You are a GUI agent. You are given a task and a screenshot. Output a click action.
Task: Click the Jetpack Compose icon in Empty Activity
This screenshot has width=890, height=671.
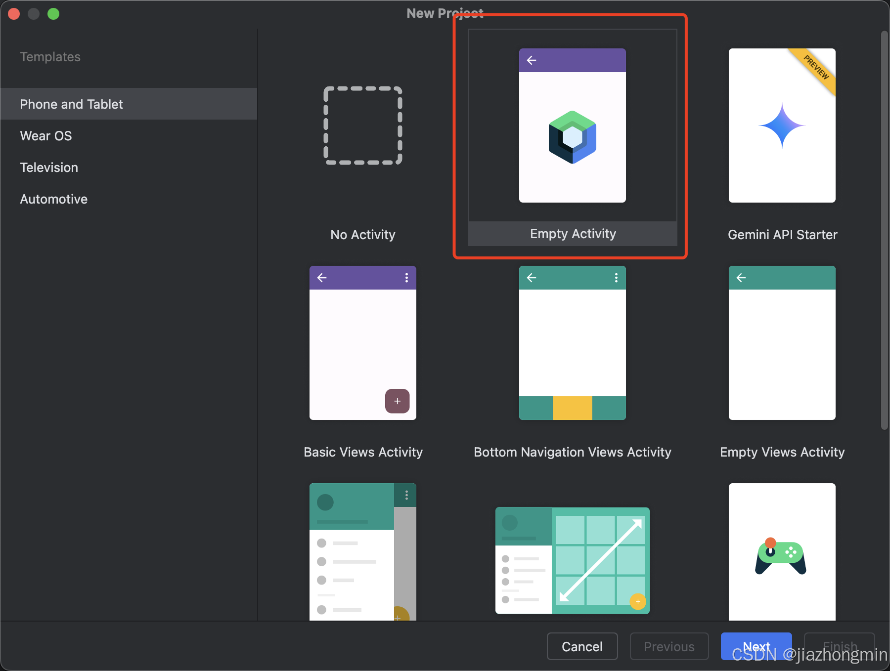(572, 138)
